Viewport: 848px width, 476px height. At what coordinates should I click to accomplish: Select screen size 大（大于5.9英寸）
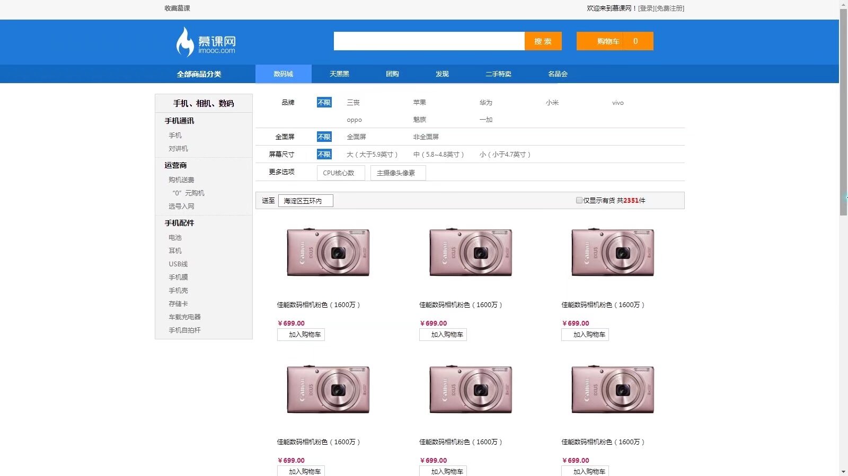(372, 155)
